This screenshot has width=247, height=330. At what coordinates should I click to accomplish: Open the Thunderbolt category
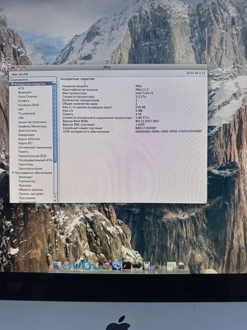tap(27, 114)
